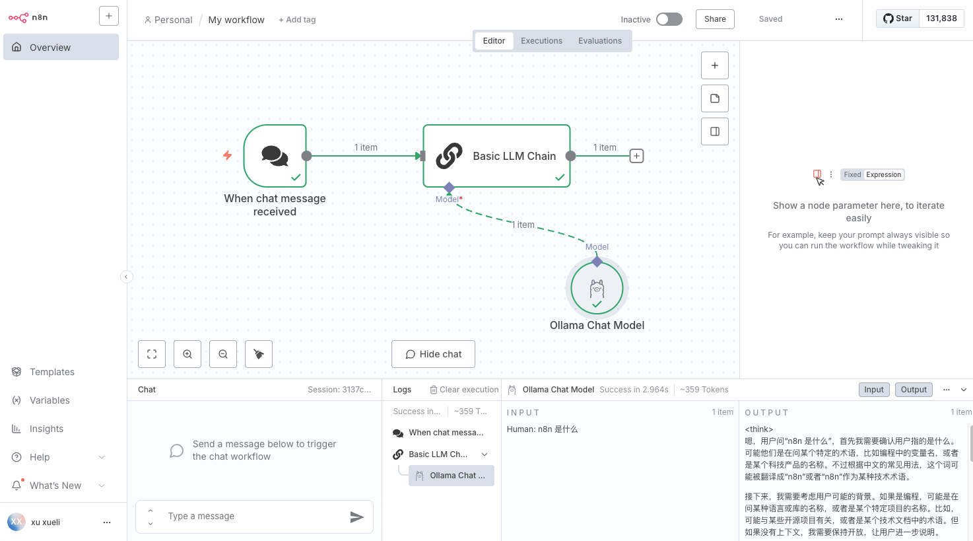Toggle the Input view in logs
The image size is (973, 541).
(874, 390)
